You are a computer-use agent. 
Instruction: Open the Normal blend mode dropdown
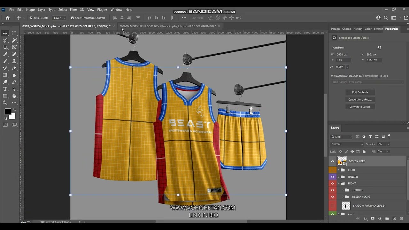[347, 144]
